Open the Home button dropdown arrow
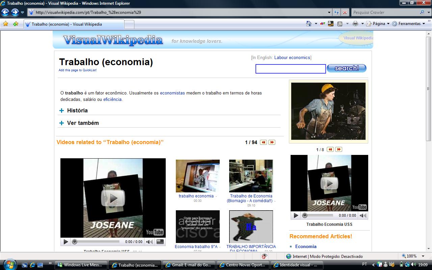Viewport: 432px width, 270px height. tap(316, 24)
